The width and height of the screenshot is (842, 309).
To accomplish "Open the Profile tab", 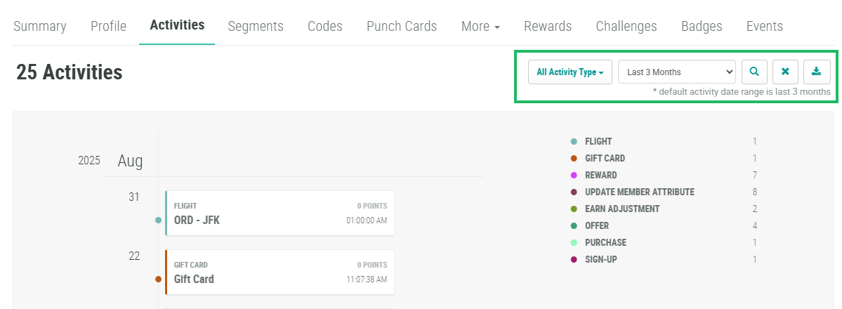I will (108, 27).
